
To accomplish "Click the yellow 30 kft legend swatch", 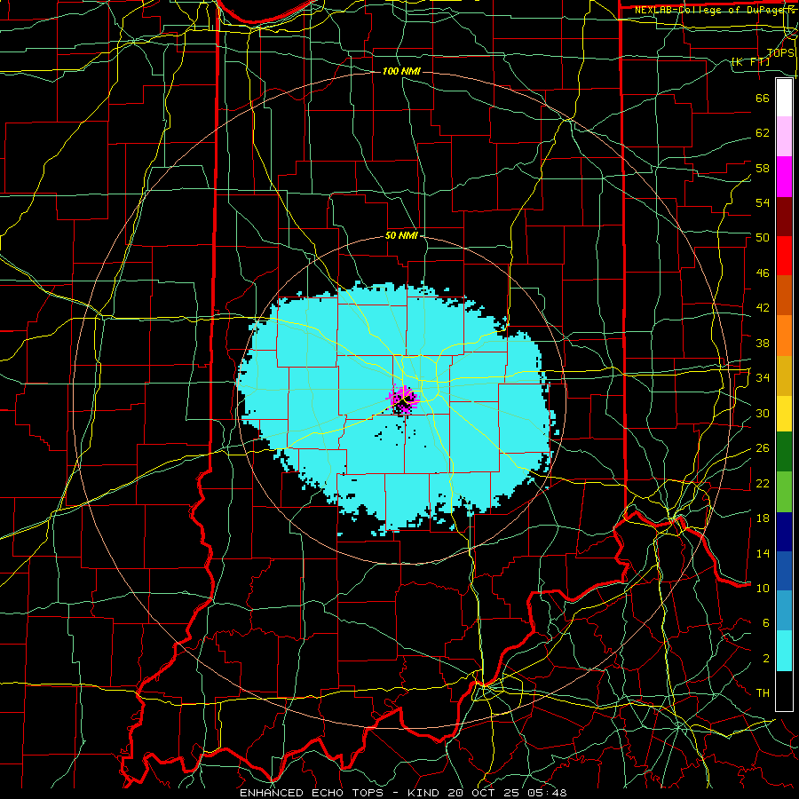I will [x=784, y=414].
